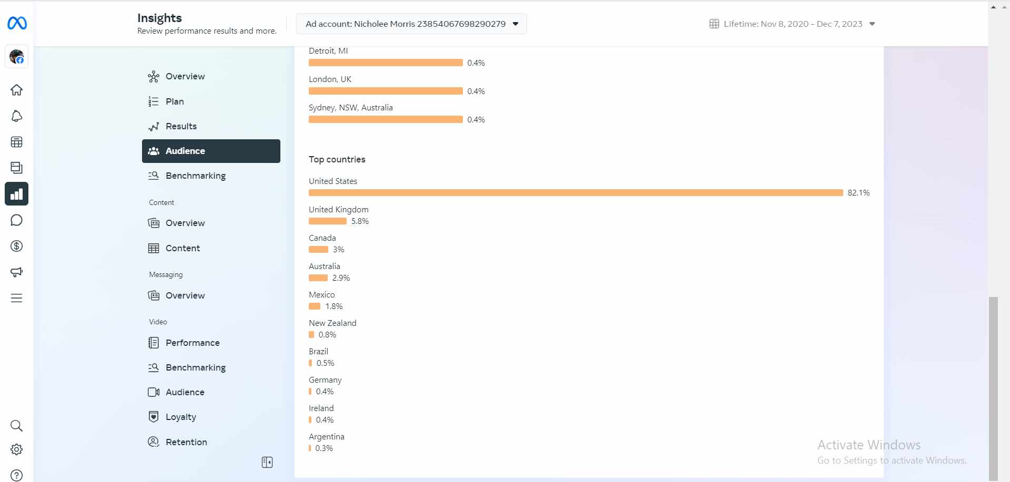Go to Home icon in sidebar

click(x=17, y=90)
